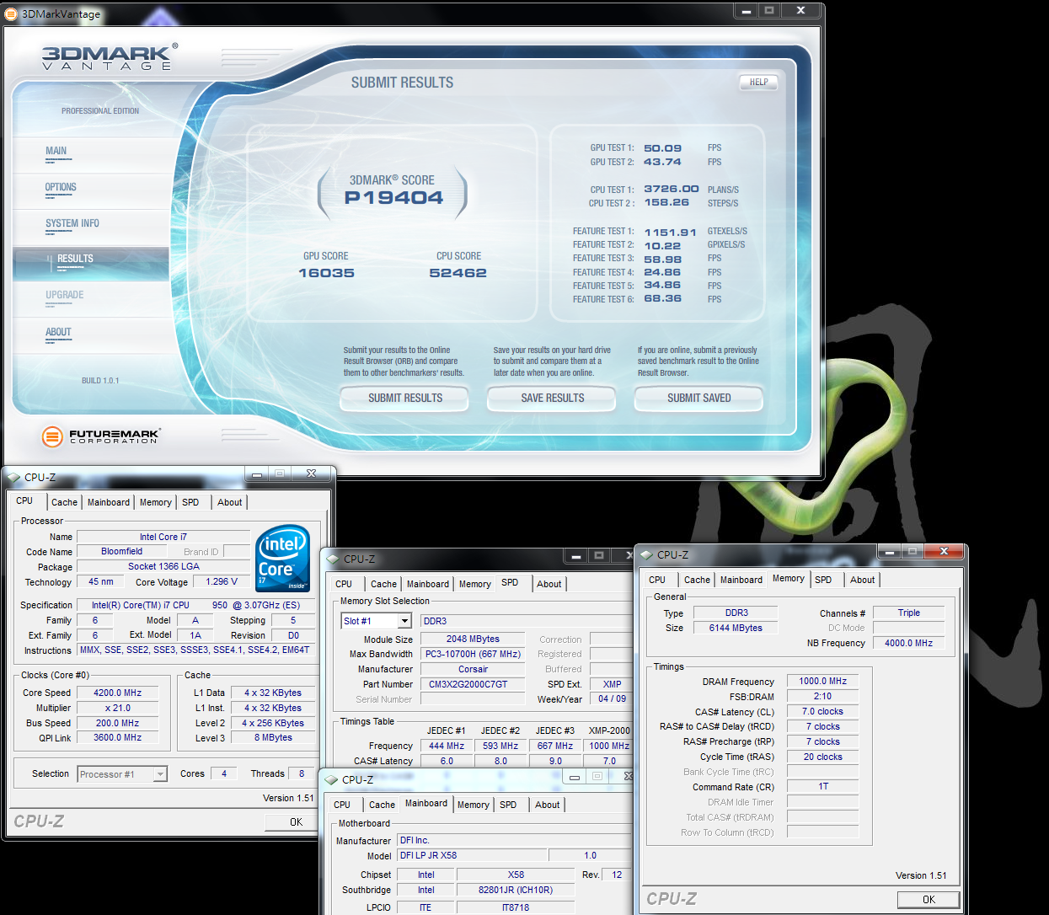This screenshot has width=1049, height=915.
Task: Open OPTIONS in the 3DMark sidebar
Action: (61, 188)
